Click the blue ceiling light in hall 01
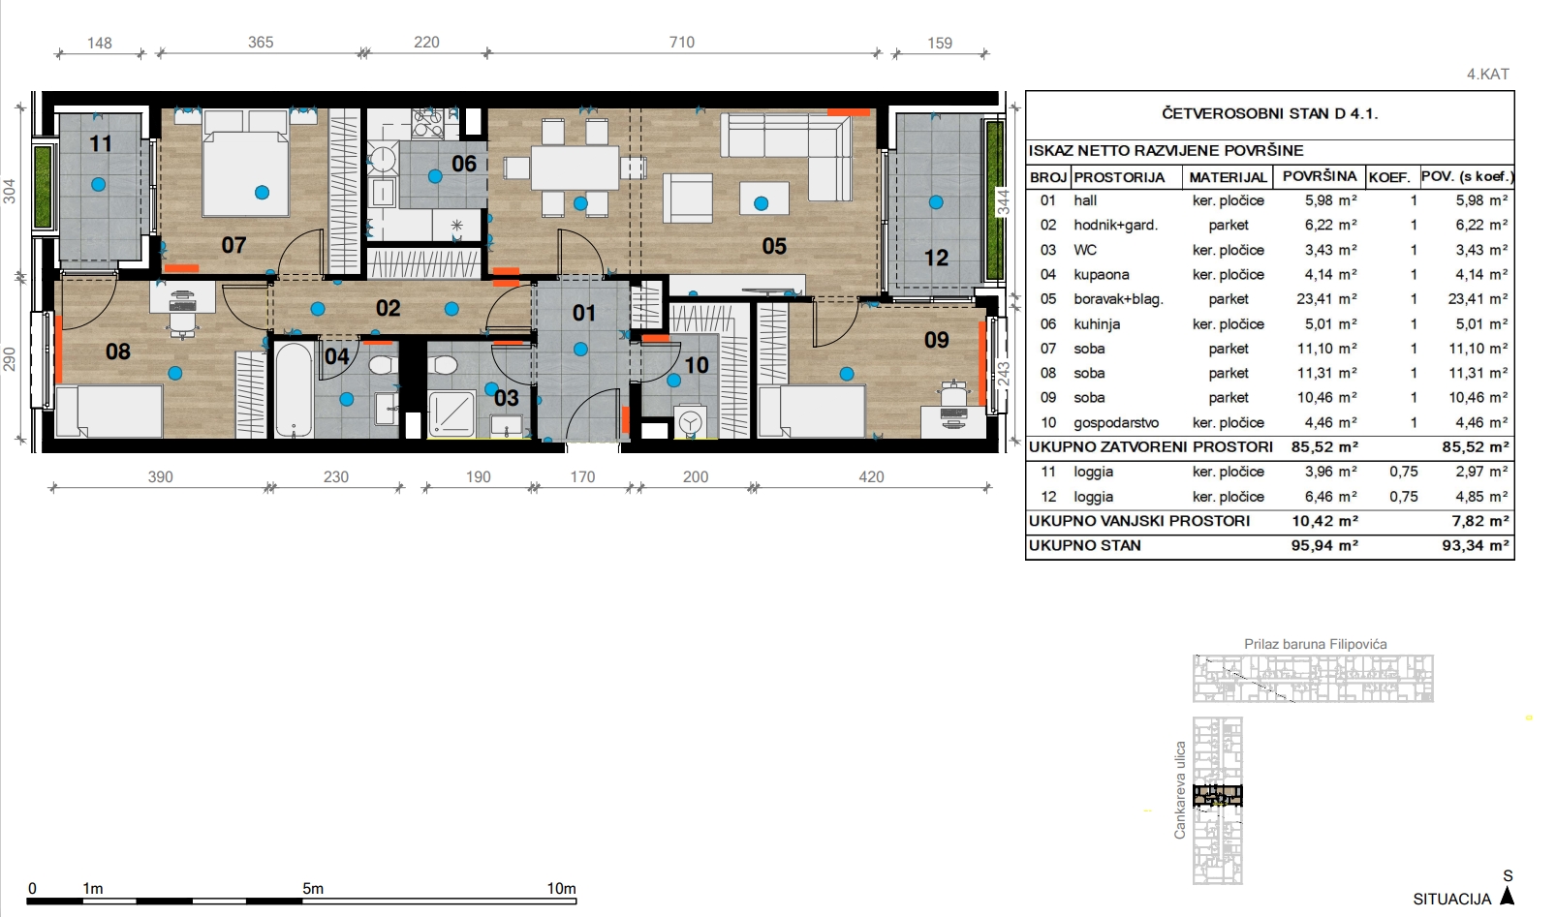The height and width of the screenshot is (917, 1556). coord(580,349)
